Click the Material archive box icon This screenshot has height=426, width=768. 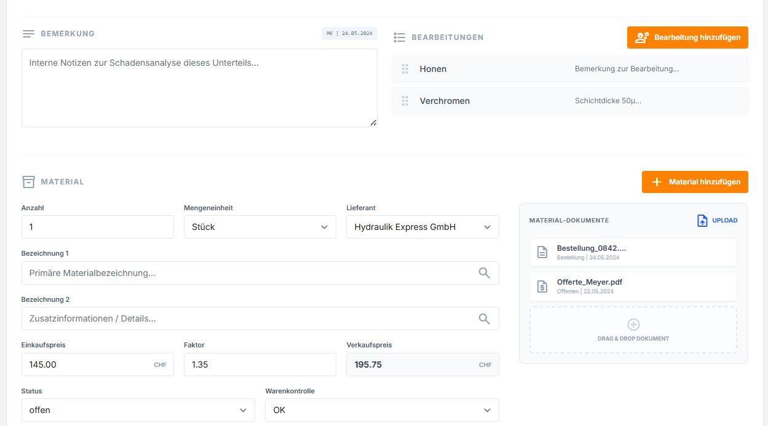28,182
